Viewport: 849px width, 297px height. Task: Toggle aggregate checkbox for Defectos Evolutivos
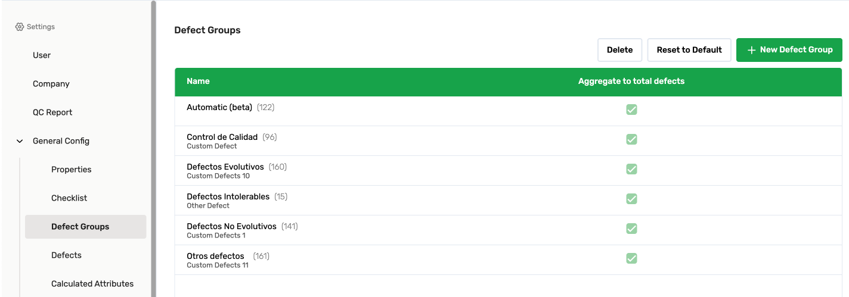click(631, 169)
